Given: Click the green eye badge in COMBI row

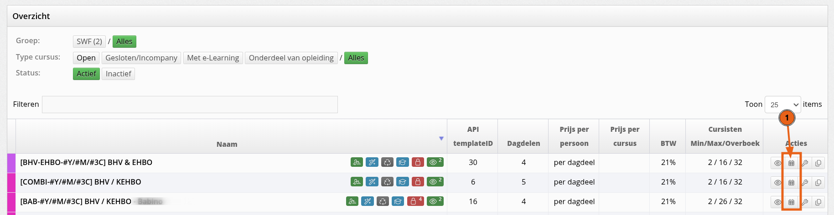Looking at the screenshot, I should (435, 182).
